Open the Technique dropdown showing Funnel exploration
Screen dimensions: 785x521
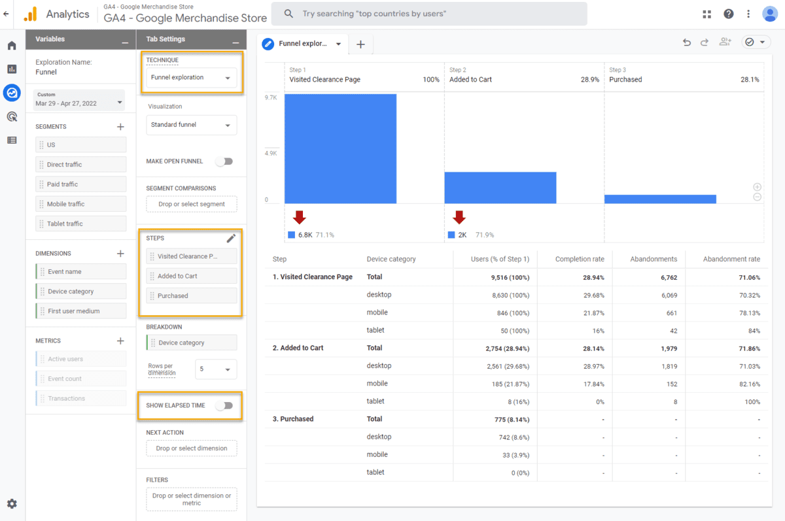click(x=191, y=78)
